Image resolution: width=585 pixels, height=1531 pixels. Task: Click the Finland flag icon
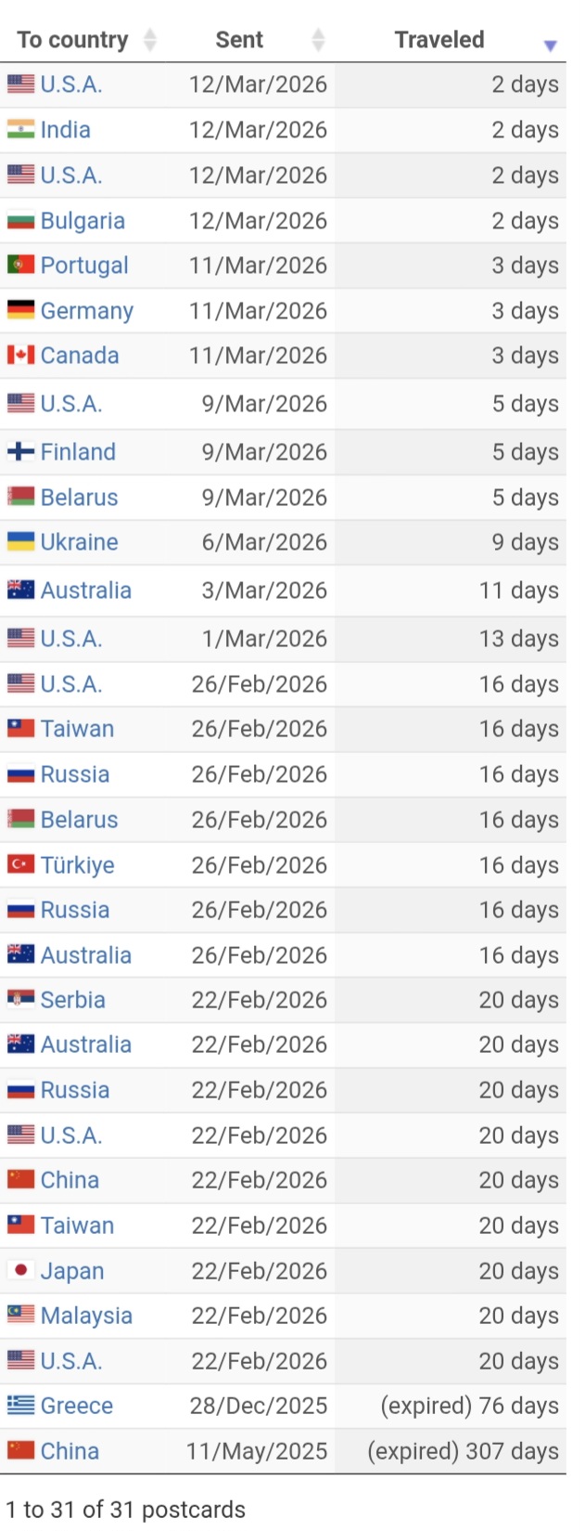click(20, 452)
